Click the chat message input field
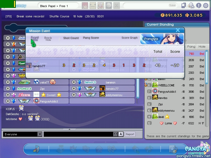Viewport: 211px width, 158px height. pyautogui.click(x=79, y=134)
